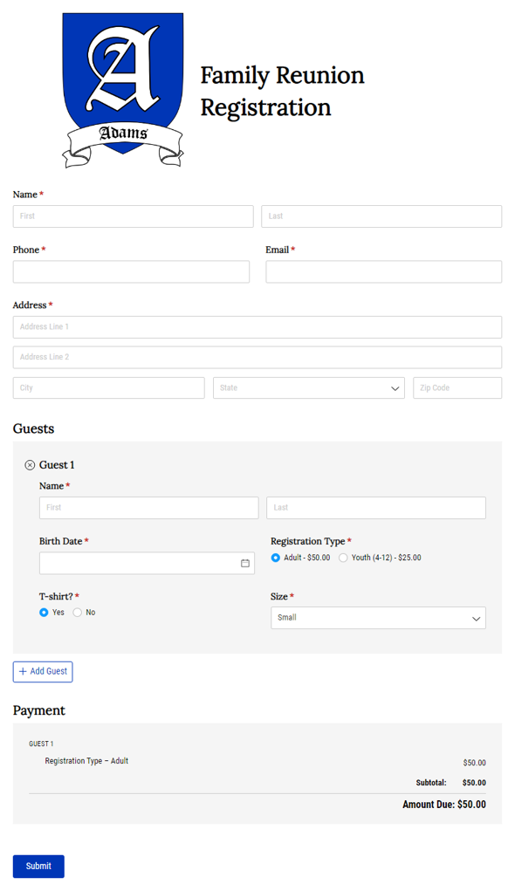Click the 'Registration Type – Adult' payment line
The width and height of the screenshot is (515, 891).
(86, 761)
